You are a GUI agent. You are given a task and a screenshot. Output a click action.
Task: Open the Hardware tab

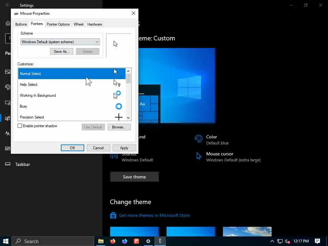[94, 24]
